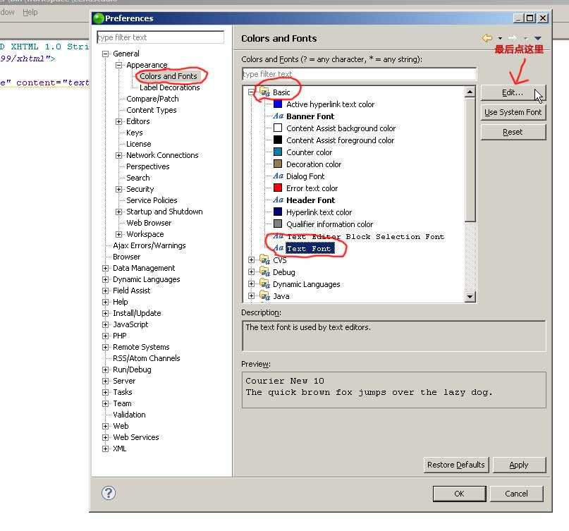Screen dimensions: 569x531
Task: Expand the Workspace tree node
Action: (x=118, y=234)
